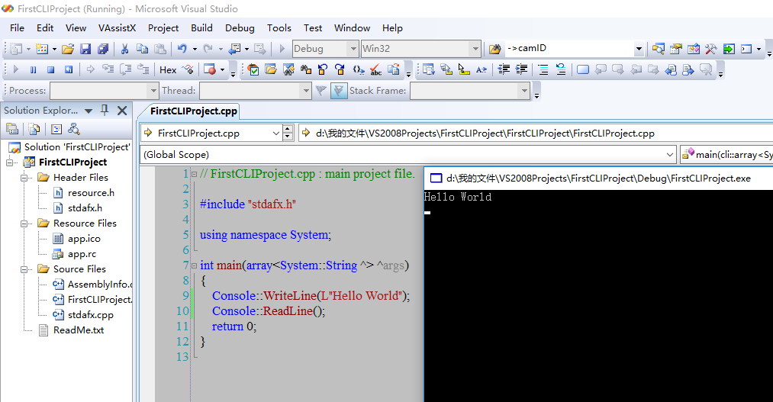Select stdafx.cpp in Solution Explorer
The height and width of the screenshot is (402, 773).
(x=90, y=315)
